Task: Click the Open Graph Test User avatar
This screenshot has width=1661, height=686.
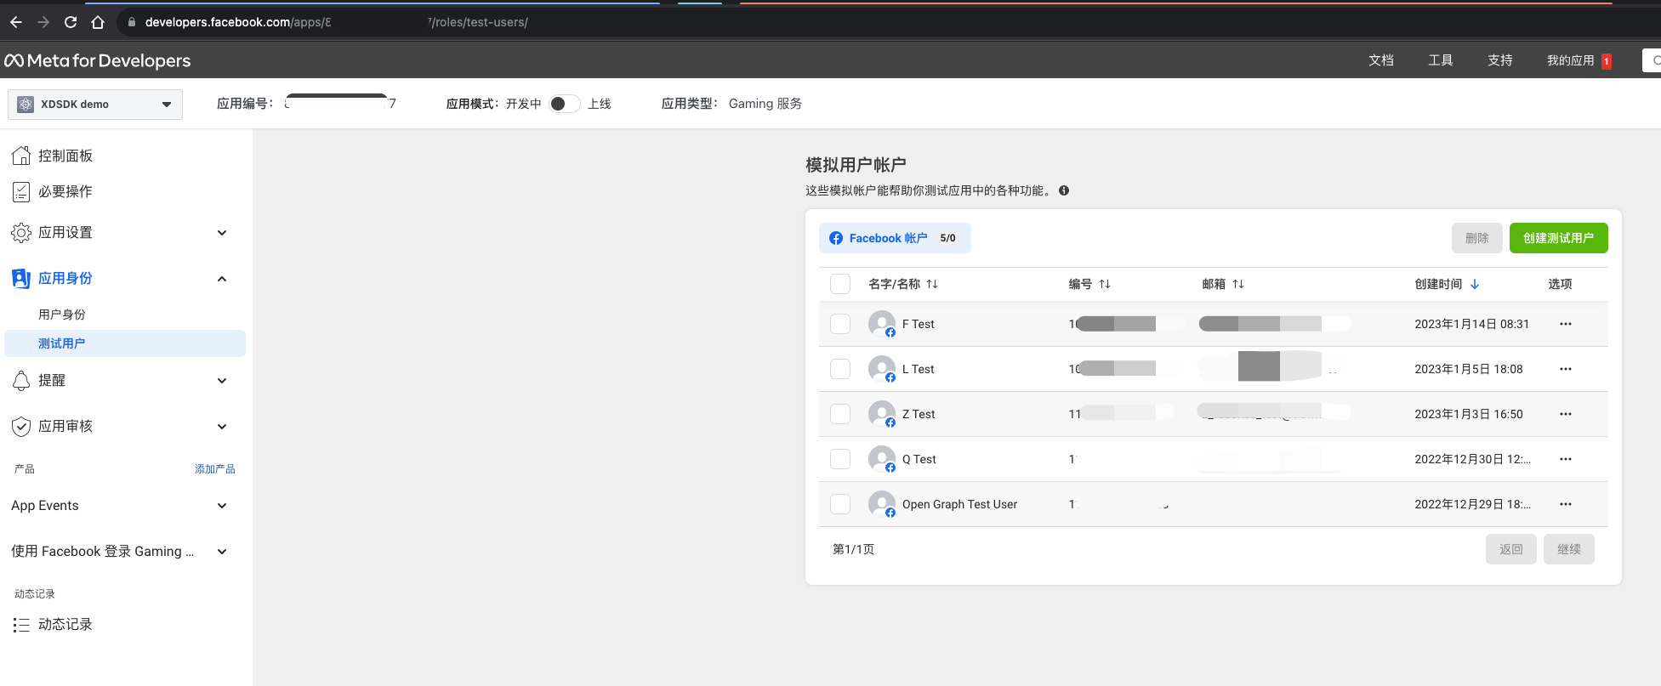Action: 882,504
